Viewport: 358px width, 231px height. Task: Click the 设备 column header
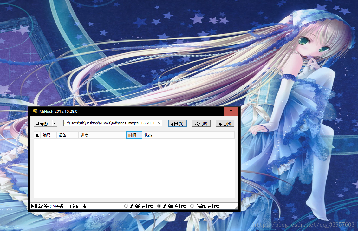[x=68, y=135]
